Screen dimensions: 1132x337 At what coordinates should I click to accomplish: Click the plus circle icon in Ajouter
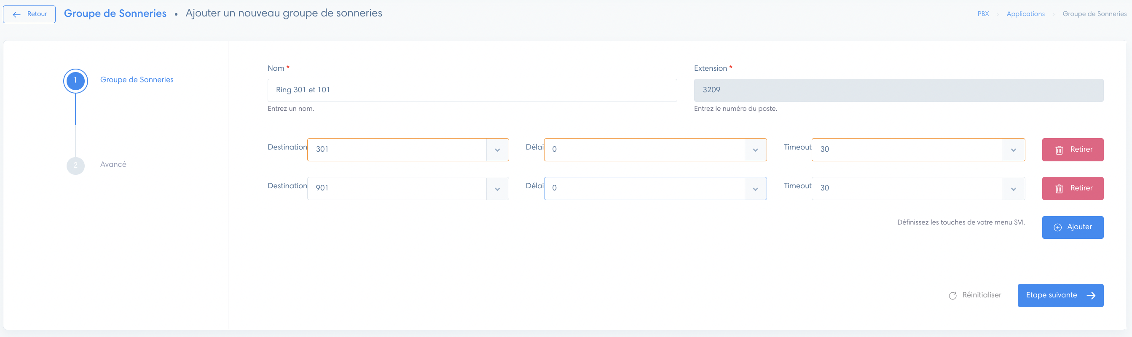click(x=1057, y=227)
